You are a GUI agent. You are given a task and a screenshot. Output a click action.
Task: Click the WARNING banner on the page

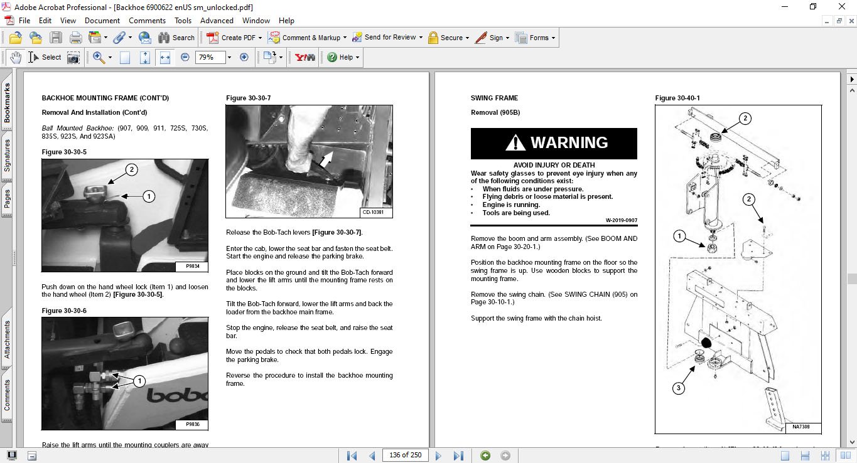click(x=554, y=144)
